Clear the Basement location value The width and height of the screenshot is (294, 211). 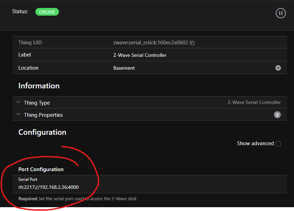coord(278,68)
